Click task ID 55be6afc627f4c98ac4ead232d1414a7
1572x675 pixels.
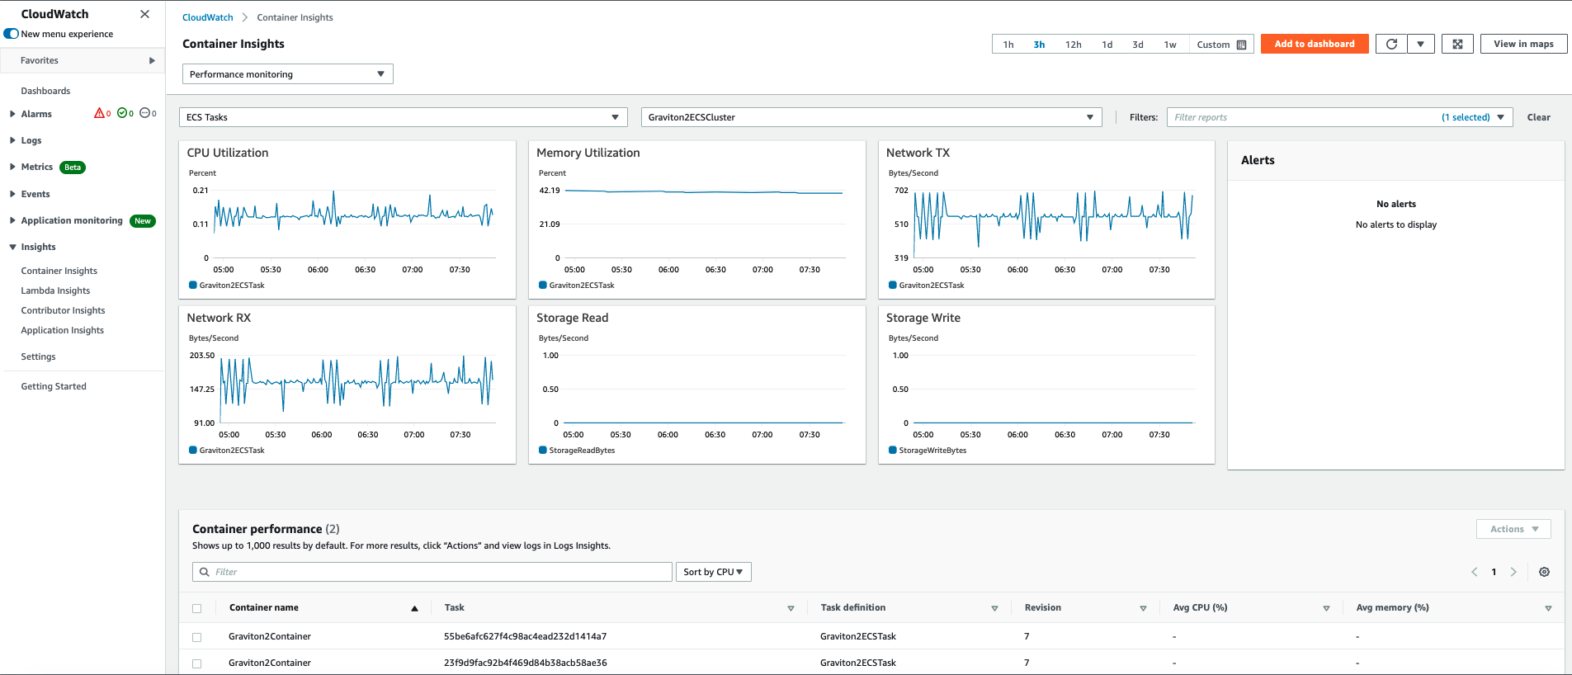[x=525, y=636]
